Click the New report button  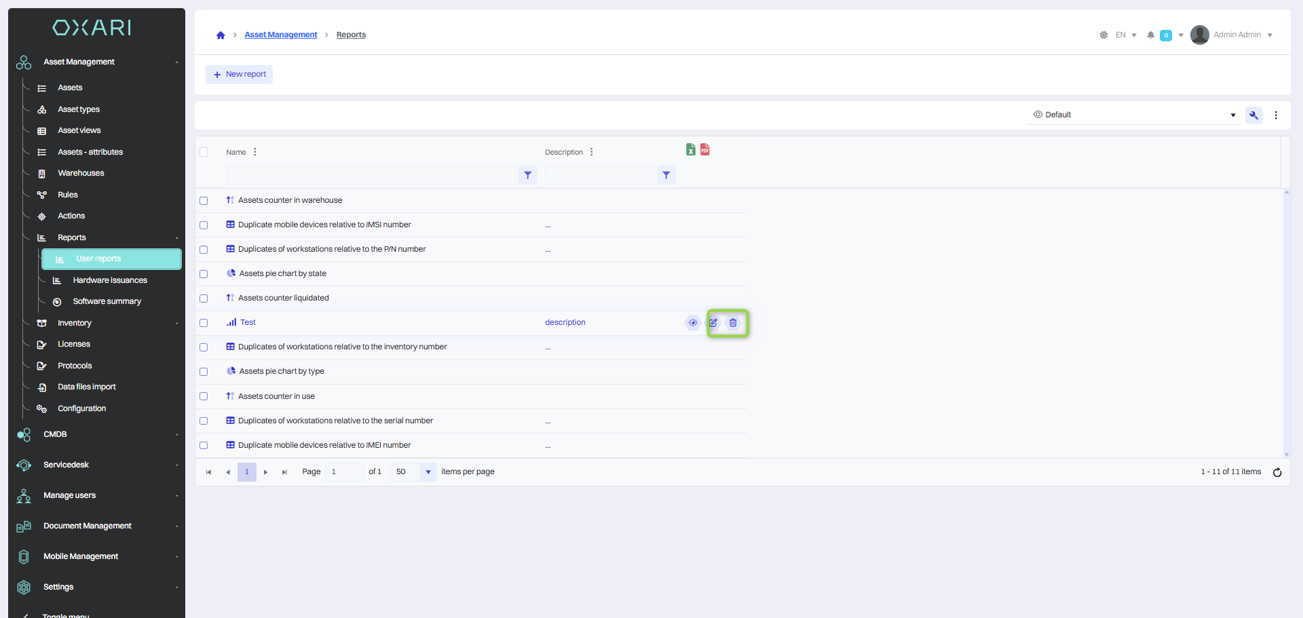(x=240, y=75)
